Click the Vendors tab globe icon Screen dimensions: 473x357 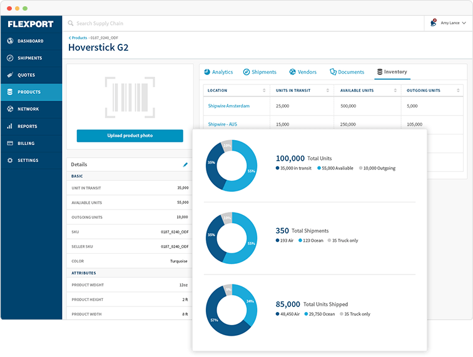coord(292,72)
